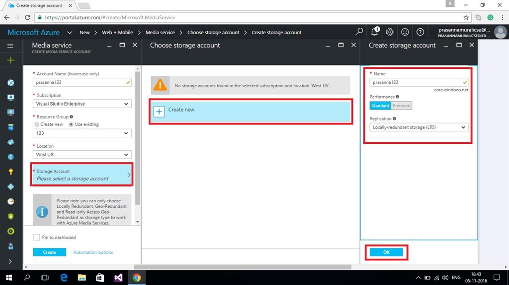
Task: Check the Pin to dashboard checkbox
Action: pyautogui.click(x=37, y=237)
